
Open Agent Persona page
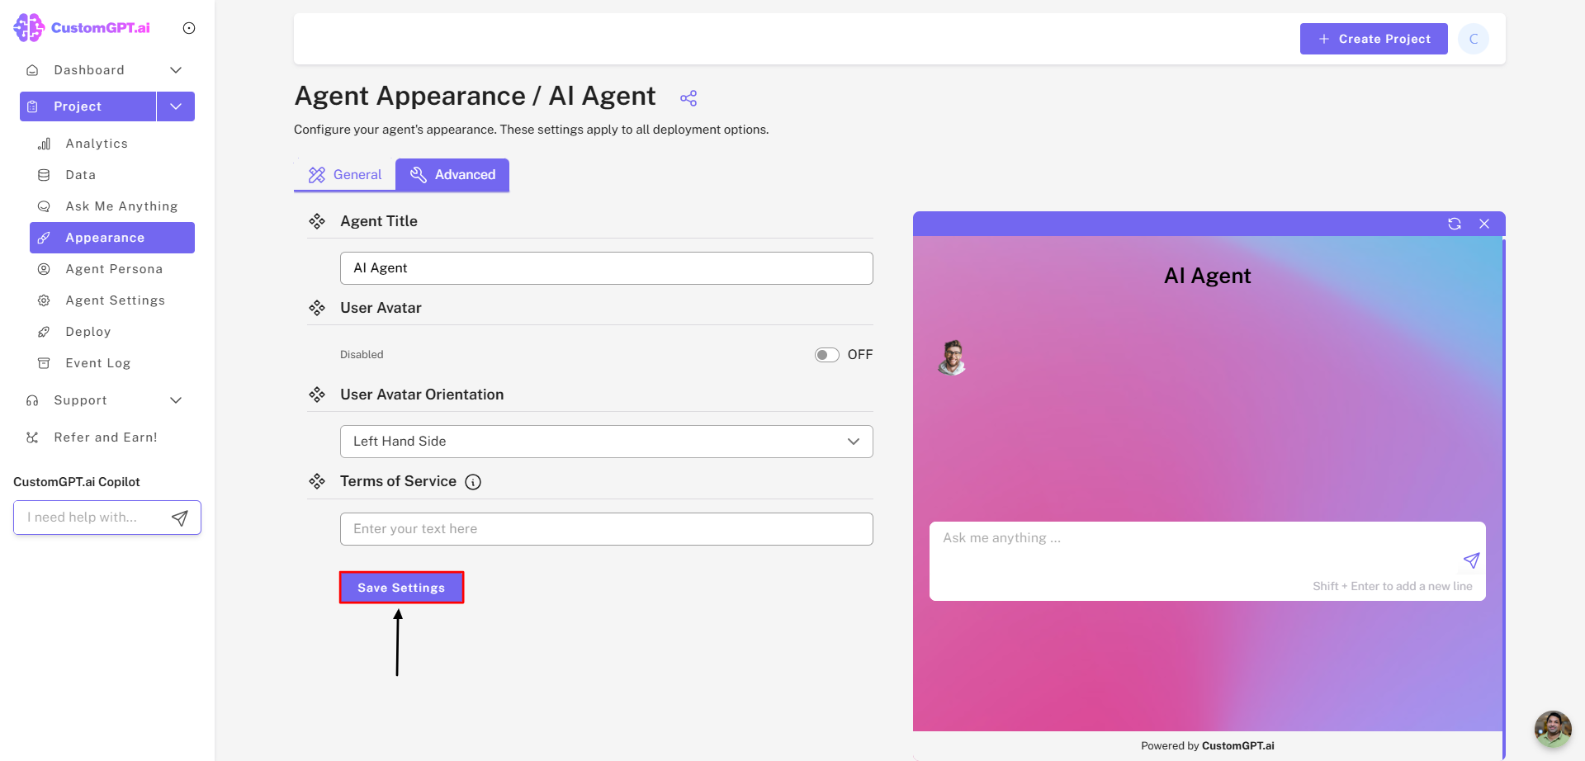[x=112, y=269]
